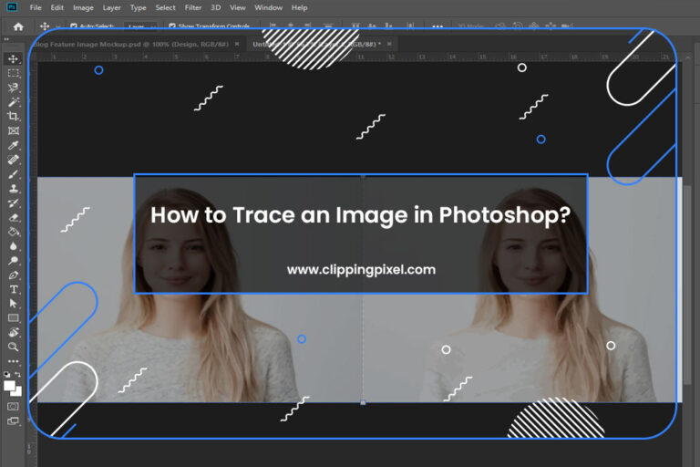Open the Select menu

pos(165,7)
